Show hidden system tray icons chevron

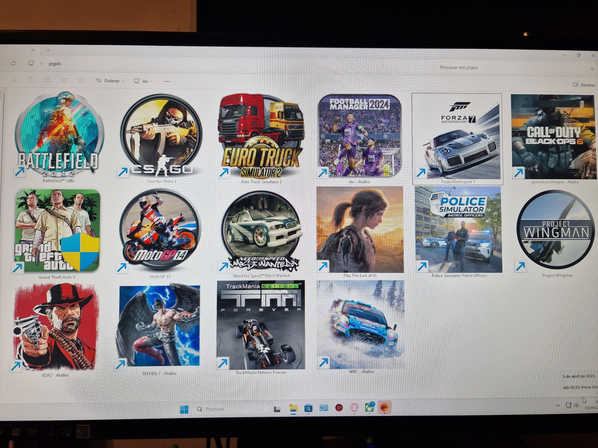[x=558, y=406]
